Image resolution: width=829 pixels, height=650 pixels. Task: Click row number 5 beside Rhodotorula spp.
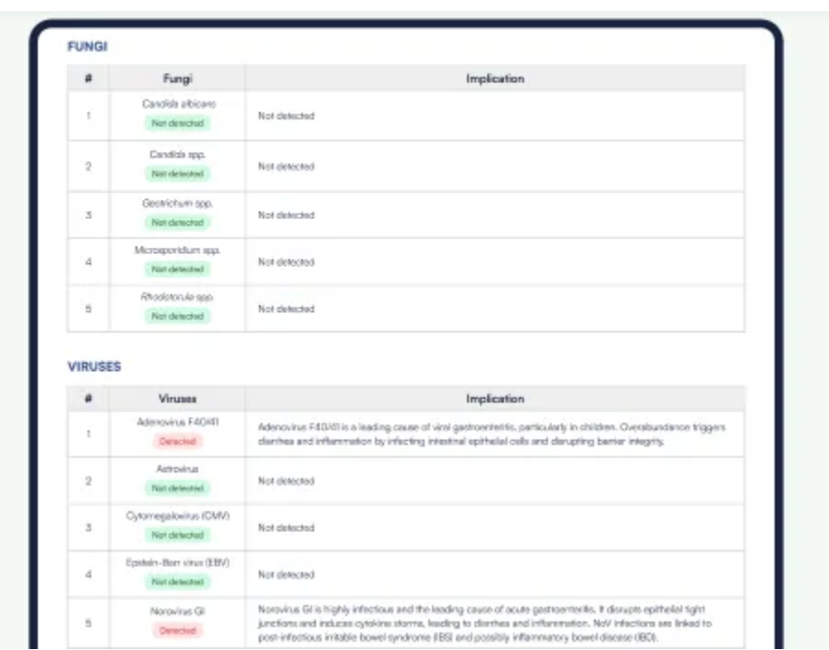click(x=88, y=308)
